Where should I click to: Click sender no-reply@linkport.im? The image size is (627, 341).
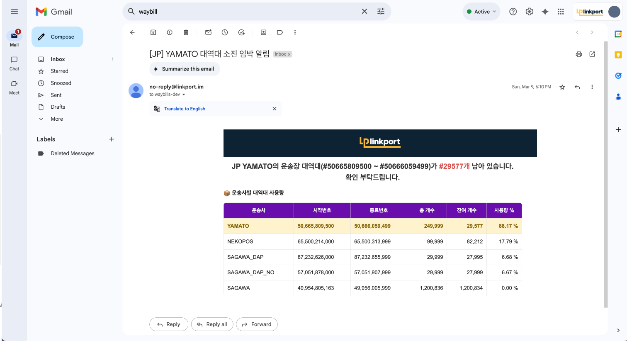click(176, 87)
